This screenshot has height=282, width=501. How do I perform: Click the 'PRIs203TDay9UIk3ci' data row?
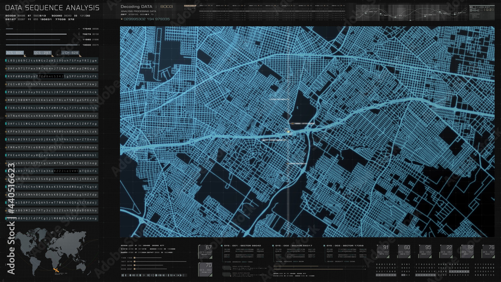click(52, 92)
